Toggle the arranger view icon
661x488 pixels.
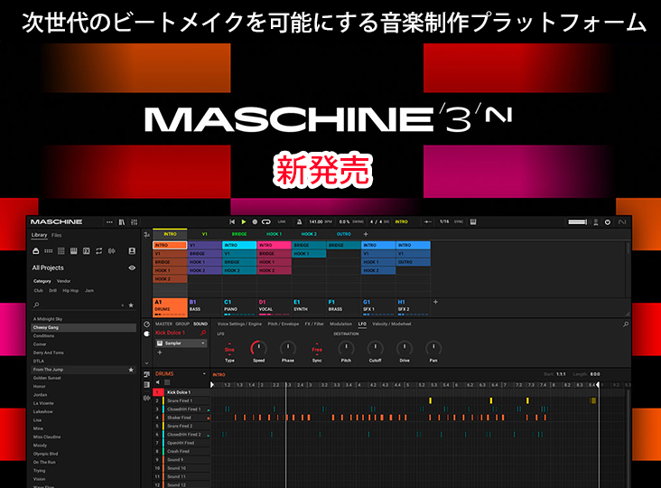coord(146,234)
